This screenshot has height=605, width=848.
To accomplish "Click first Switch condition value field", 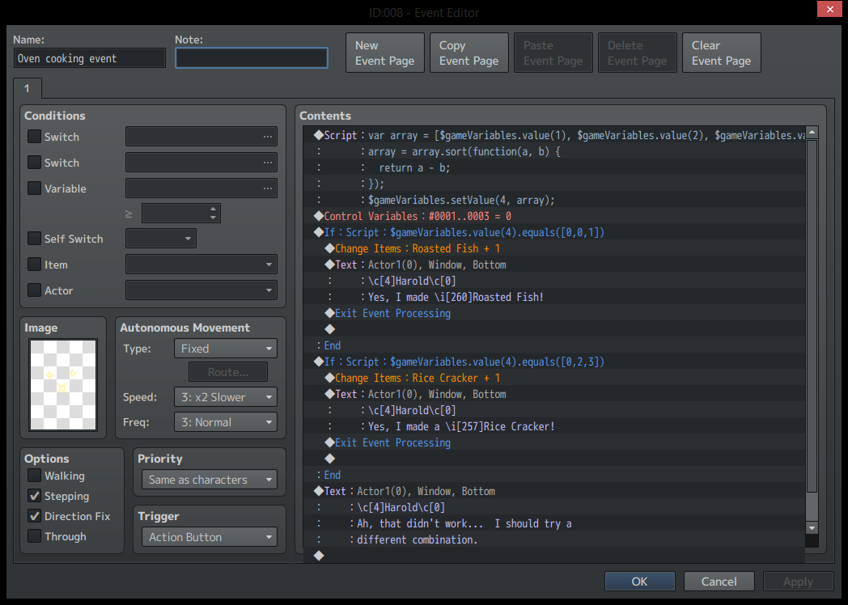I will click(x=201, y=137).
